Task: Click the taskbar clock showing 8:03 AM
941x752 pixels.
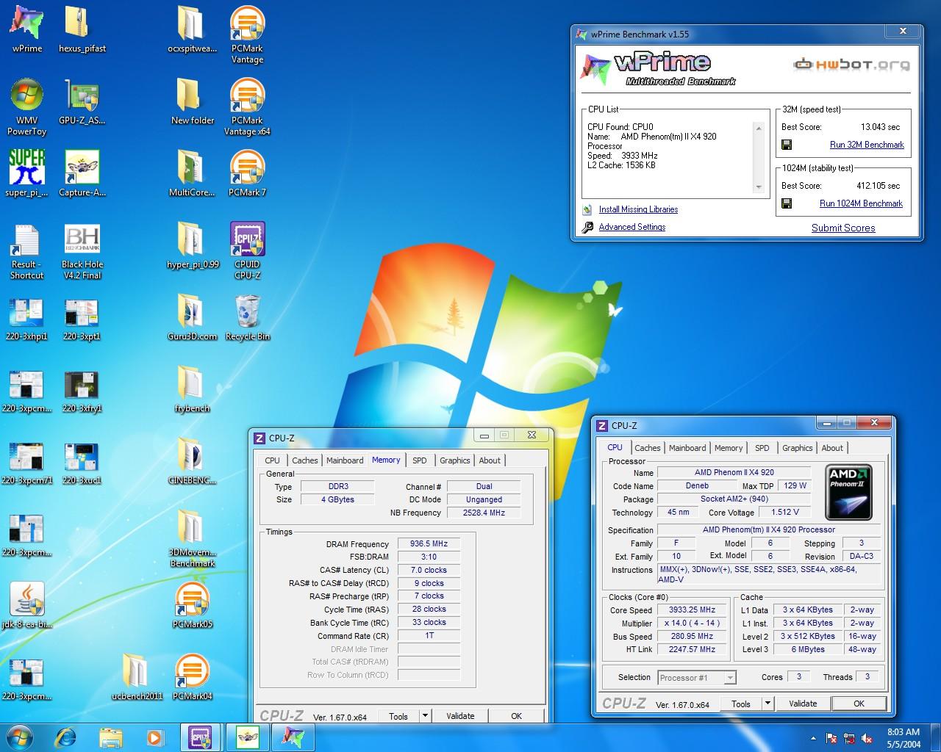Action: pos(904,738)
